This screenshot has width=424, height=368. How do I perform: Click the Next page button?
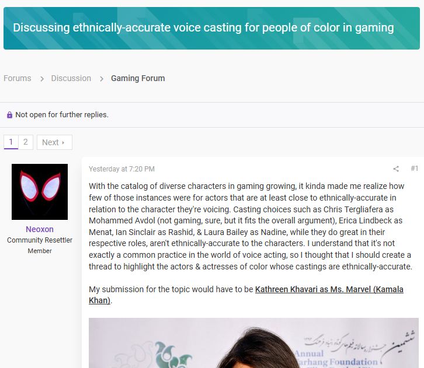coord(54,142)
